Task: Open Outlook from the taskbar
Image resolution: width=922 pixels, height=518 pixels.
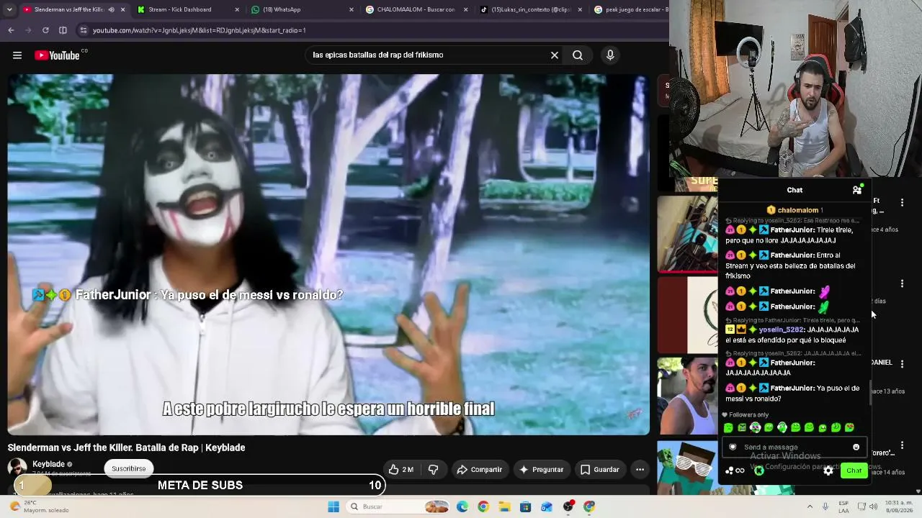Action: pos(547,506)
